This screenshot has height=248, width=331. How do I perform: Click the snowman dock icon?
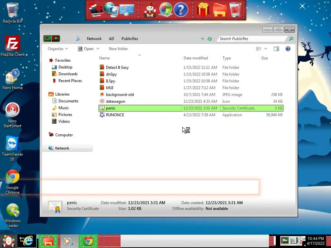[x=150, y=10]
